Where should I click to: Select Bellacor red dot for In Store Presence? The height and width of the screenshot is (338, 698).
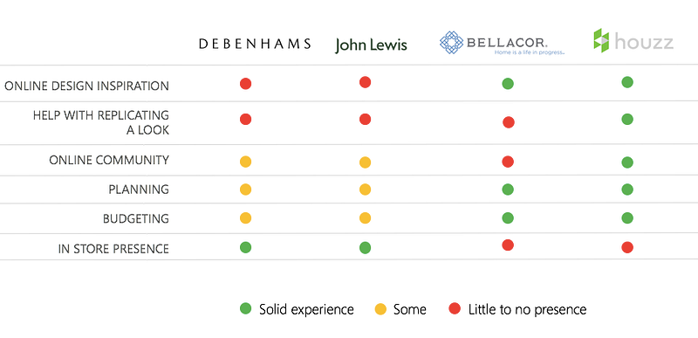pos(508,245)
